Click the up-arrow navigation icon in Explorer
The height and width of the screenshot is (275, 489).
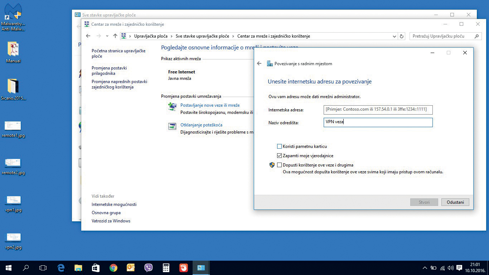point(115,36)
